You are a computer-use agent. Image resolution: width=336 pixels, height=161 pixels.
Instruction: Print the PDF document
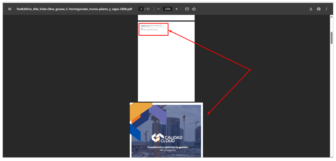[x=319, y=9]
